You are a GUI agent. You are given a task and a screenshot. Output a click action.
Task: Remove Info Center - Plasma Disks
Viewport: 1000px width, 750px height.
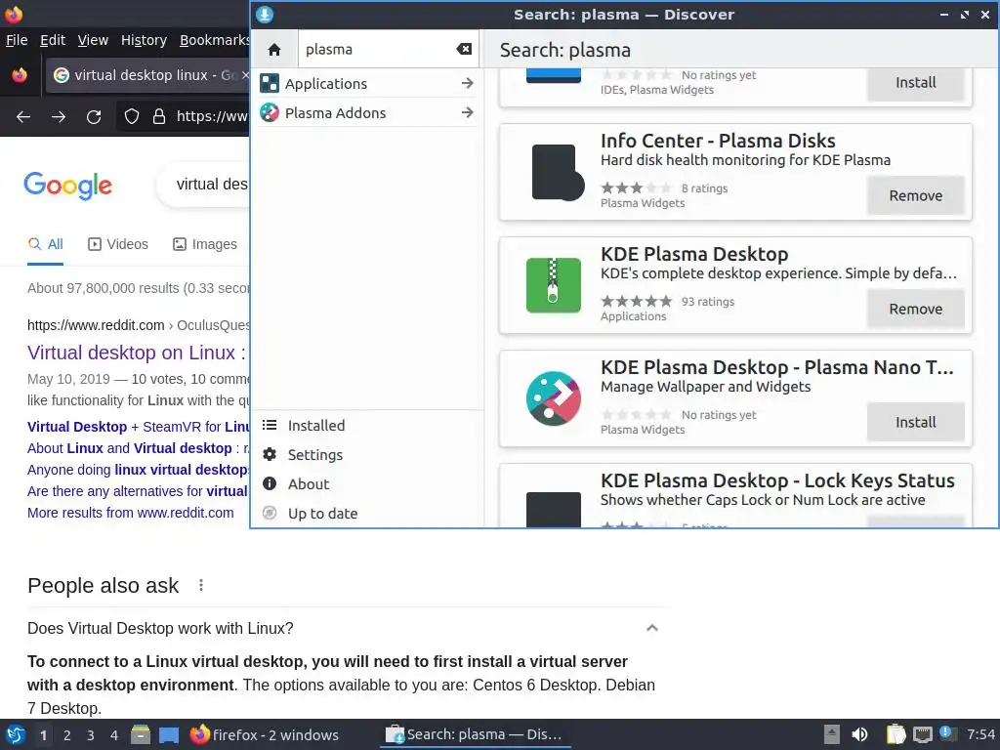[x=915, y=195]
